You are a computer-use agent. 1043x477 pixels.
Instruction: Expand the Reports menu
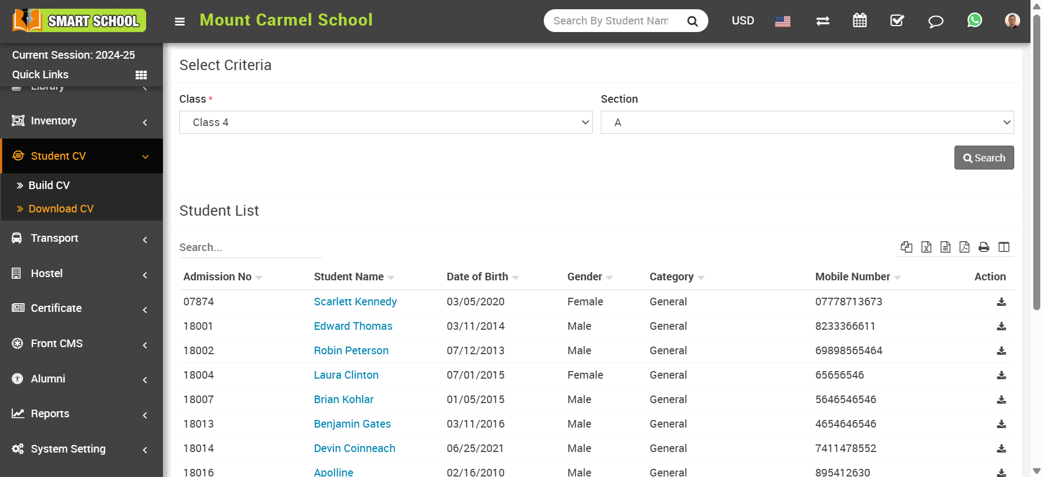[x=81, y=414]
